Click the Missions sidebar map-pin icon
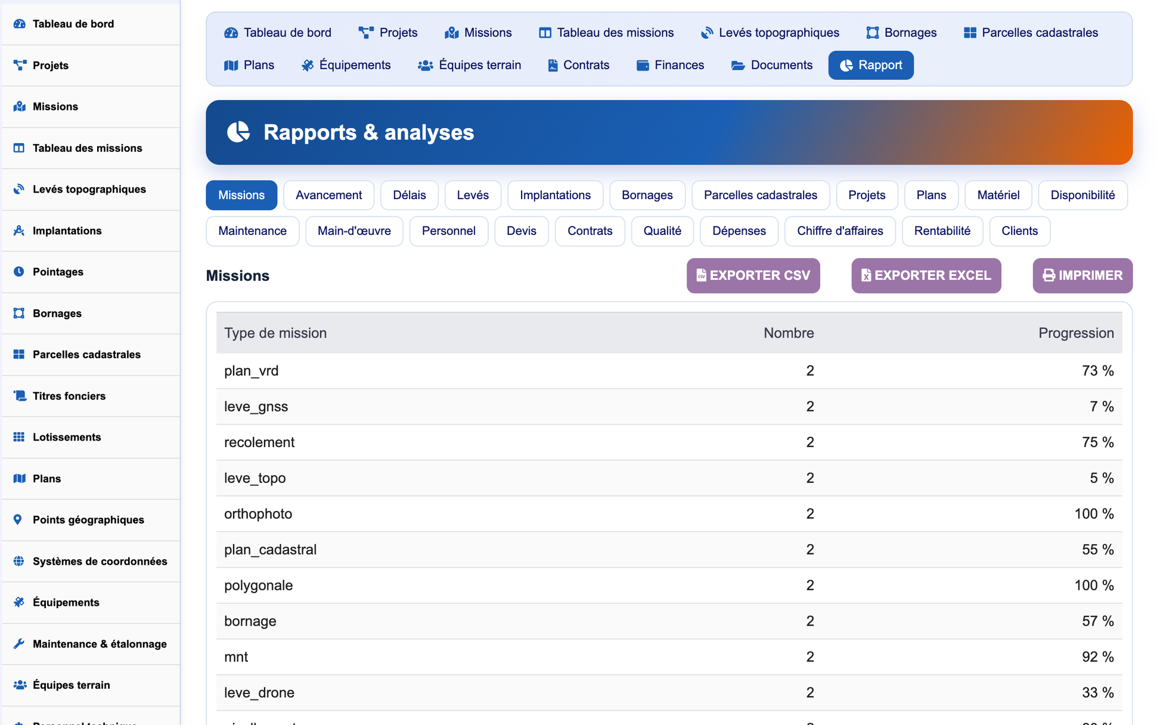The height and width of the screenshot is (725, 1160). click(19, 107)
